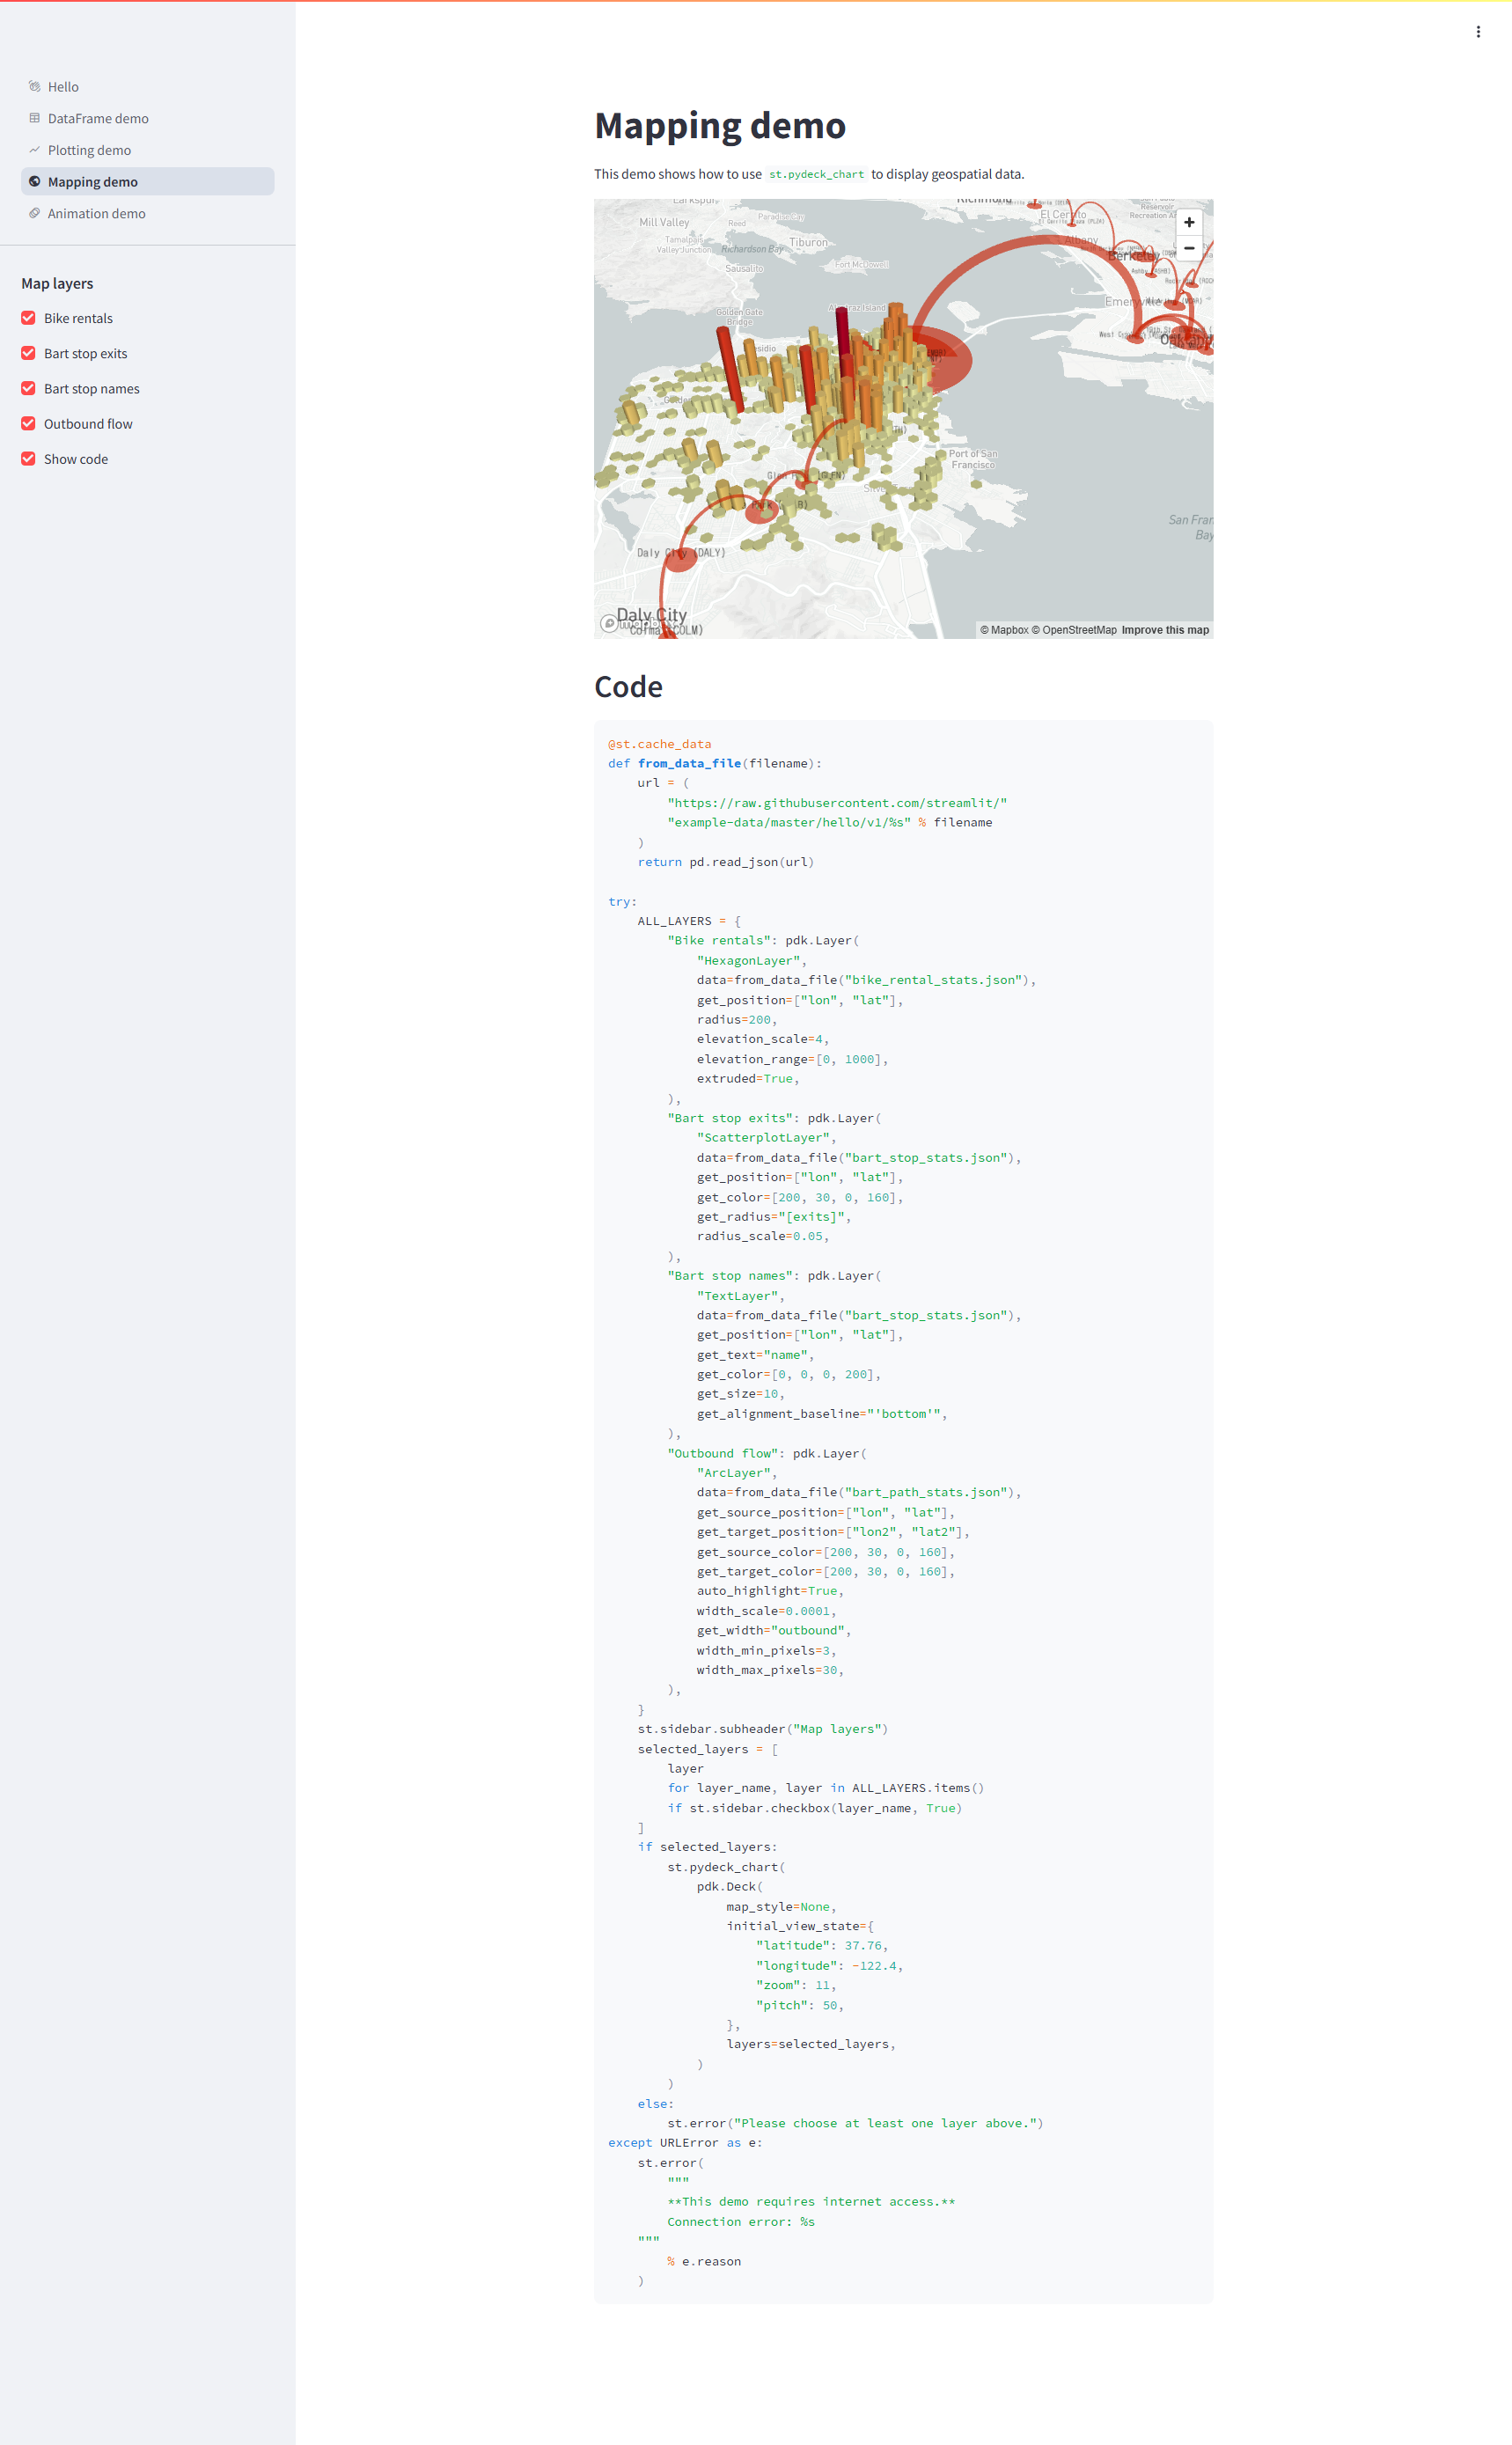Click the Hello page waving-hand icon

(x=34, y=87)
